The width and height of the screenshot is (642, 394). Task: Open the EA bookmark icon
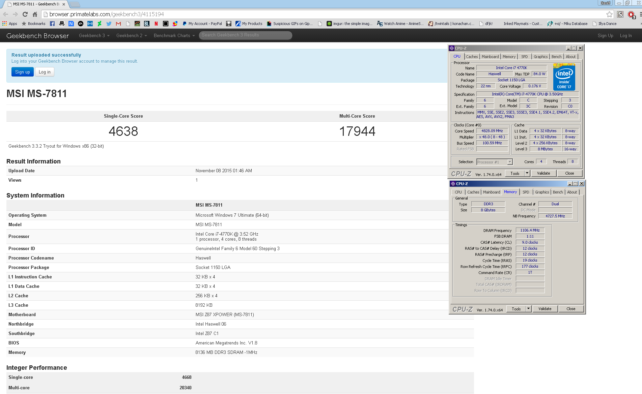tap(81, 24)
